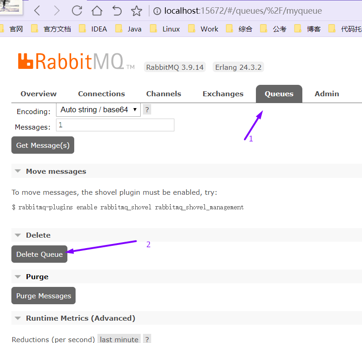Open the Encoding dropdown Auto string / base64
The width and height of the screenshot is (362, 343).
[98, 109]
